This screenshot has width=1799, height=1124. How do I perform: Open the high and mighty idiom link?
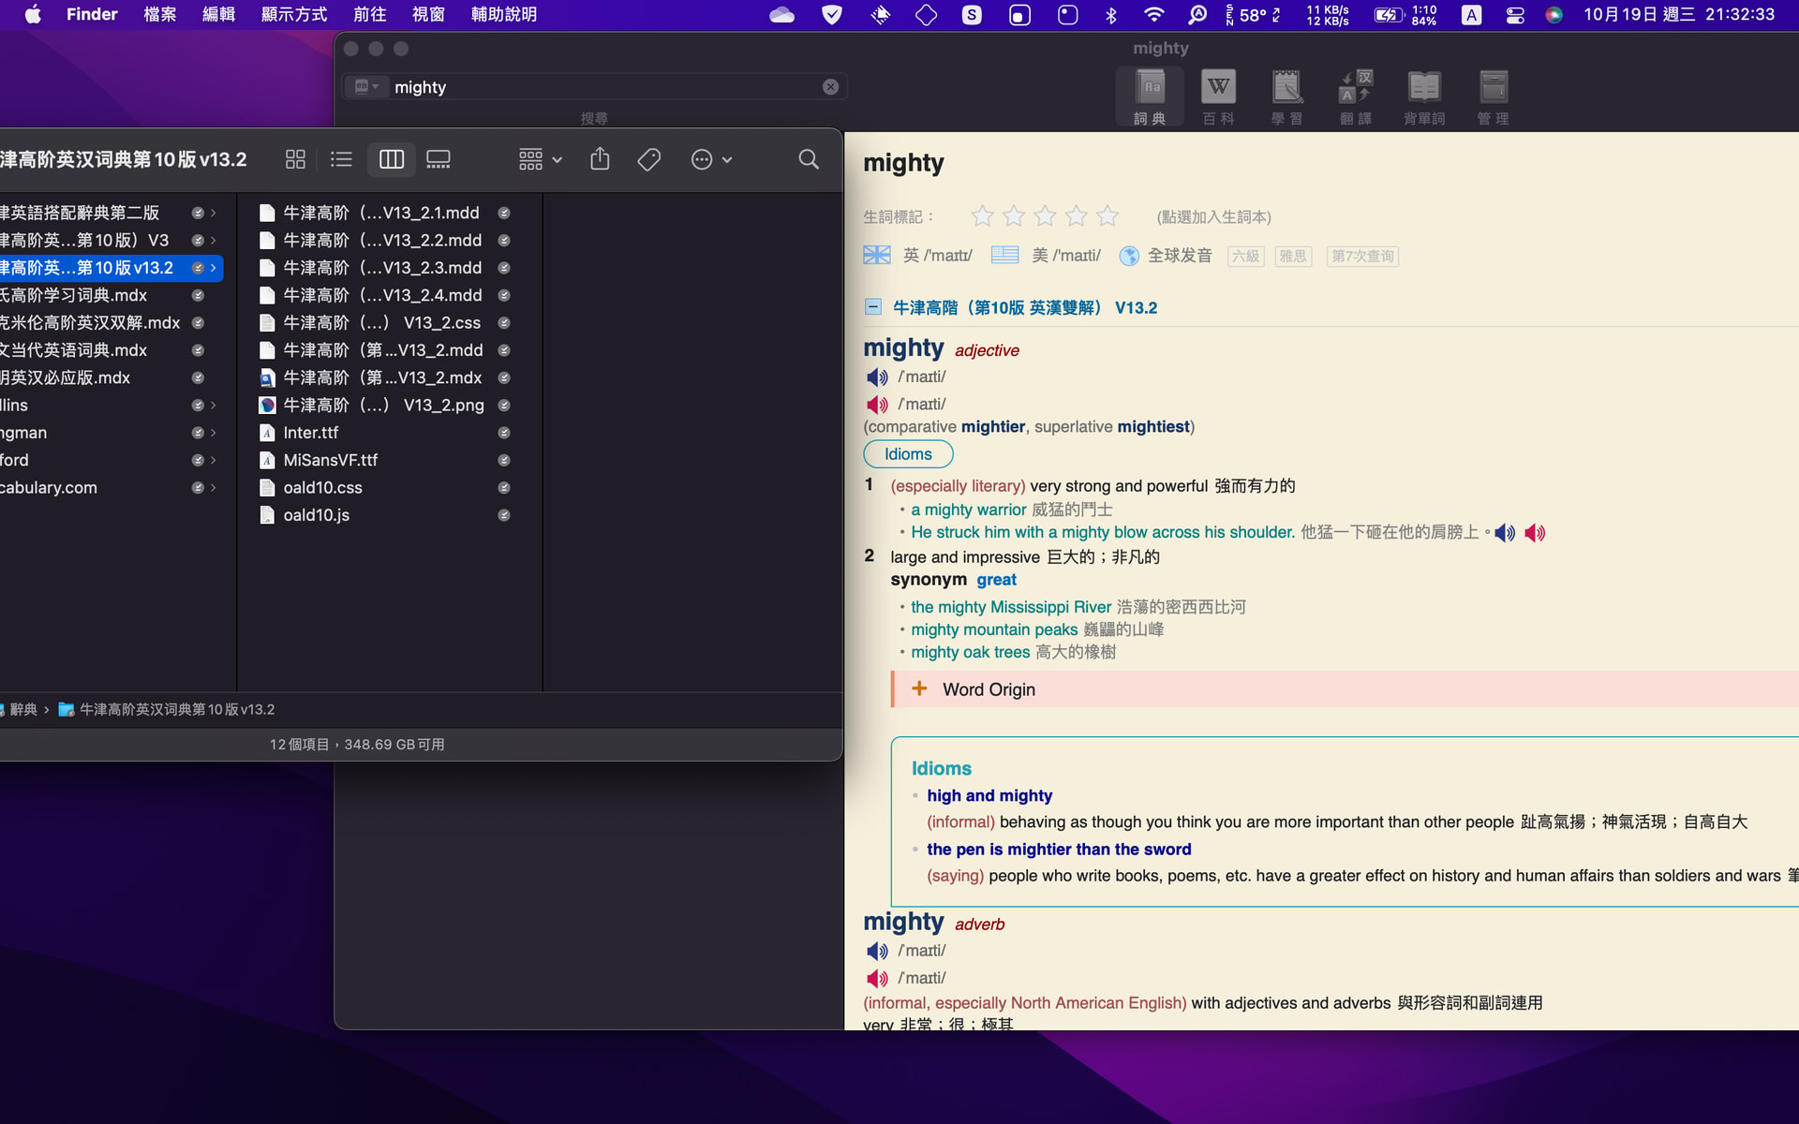989,795
